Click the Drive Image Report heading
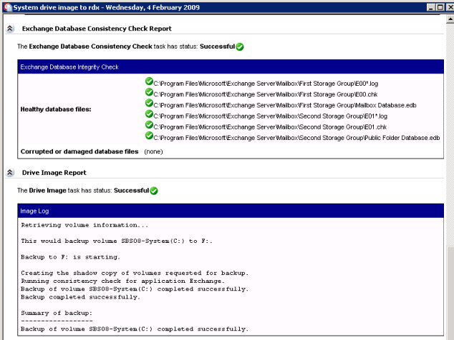This screenshot has height=340, width=454. pos(54,173)
